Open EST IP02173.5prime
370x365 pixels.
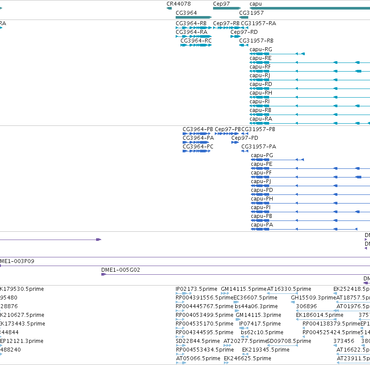pyautogui.click(x=197, y=289)
